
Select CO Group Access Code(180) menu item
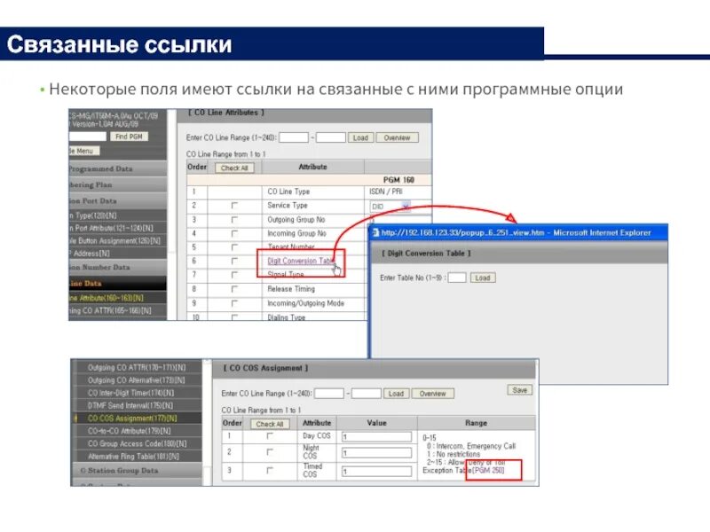tap(137, 443)
